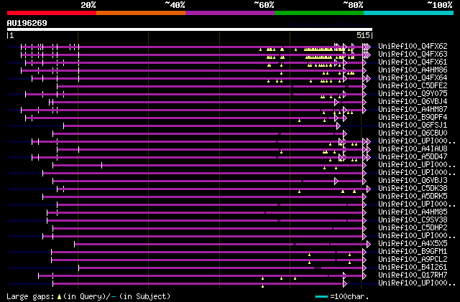Click the alignment bar of UniRef100_B4I261

click(x=221, y=268)
